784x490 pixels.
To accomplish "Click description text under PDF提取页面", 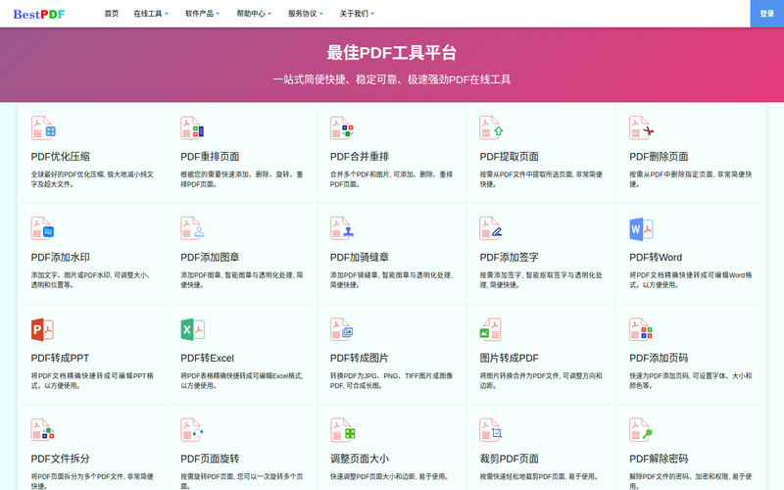I will pos(541,179).
